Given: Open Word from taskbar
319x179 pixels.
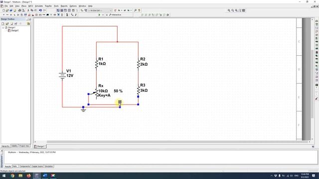Looking at the screenshot, I should tap(45, 176).
